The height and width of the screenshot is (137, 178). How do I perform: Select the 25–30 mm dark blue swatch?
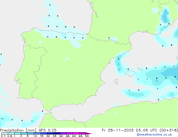(57, 133)
